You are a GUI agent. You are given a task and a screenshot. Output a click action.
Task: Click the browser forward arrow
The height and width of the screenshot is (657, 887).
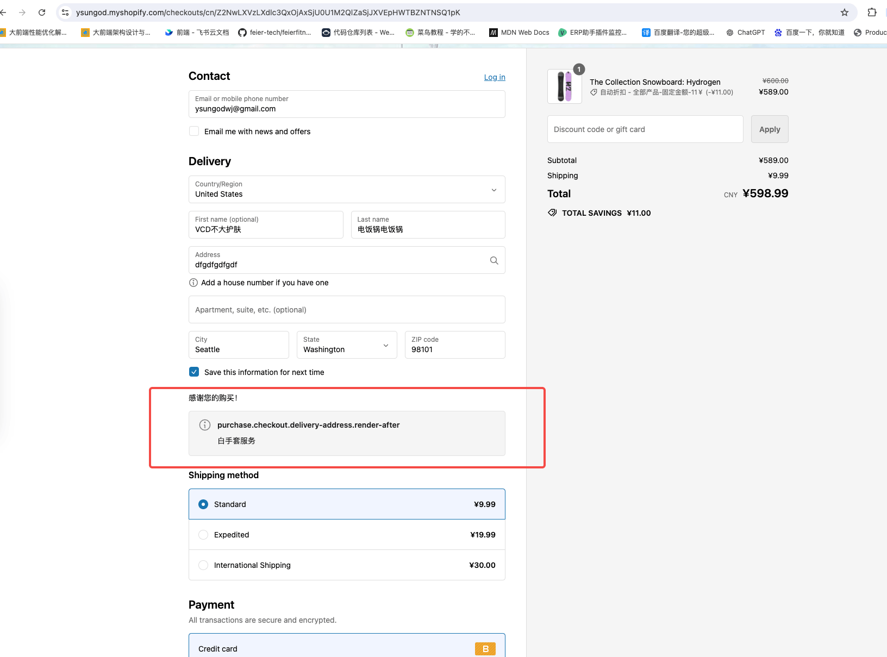point(22,12)
